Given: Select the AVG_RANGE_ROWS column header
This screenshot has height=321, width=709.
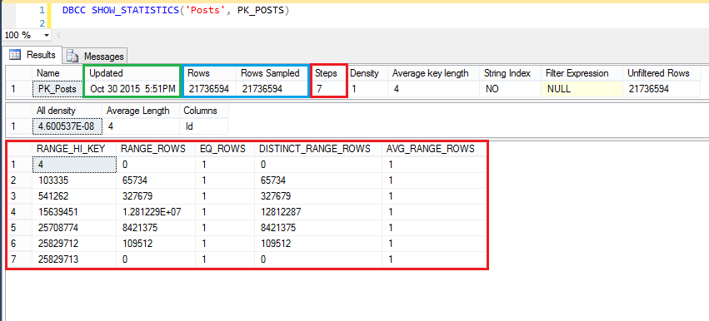Looking at the screenshot, I should (434, 150).
